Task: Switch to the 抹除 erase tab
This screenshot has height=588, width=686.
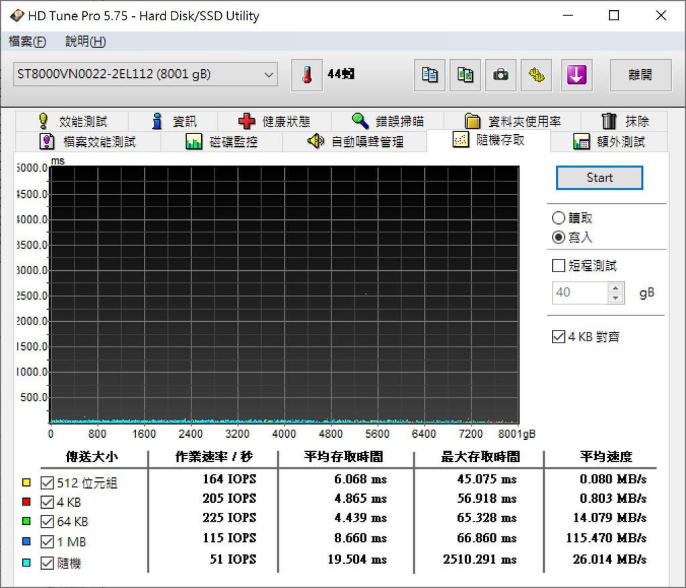Action: pyautogui.click(x=624, y=121)
